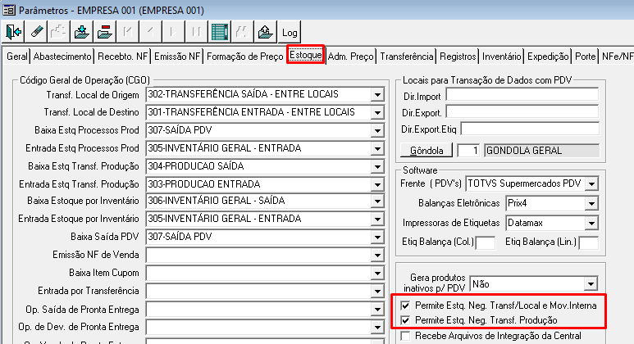Click the Dir.Export.Etiq input field
Viewport: 634px width, 344px height.
(530, 129)
